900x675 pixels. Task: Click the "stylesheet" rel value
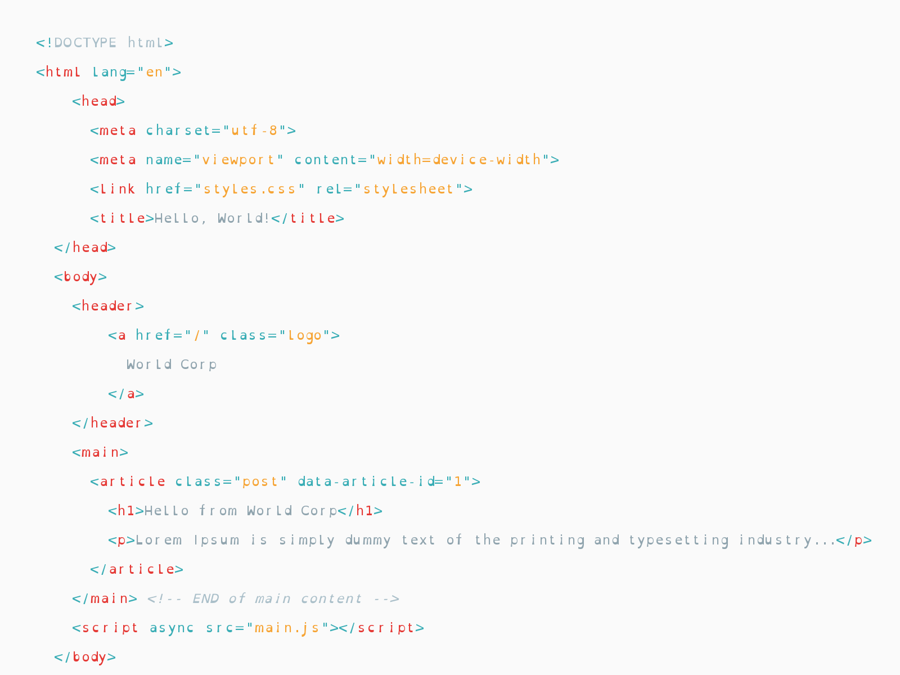pos(409,189)
